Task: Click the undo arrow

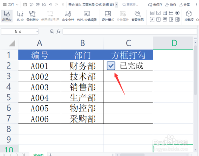Action: click(x=51, y=5)
